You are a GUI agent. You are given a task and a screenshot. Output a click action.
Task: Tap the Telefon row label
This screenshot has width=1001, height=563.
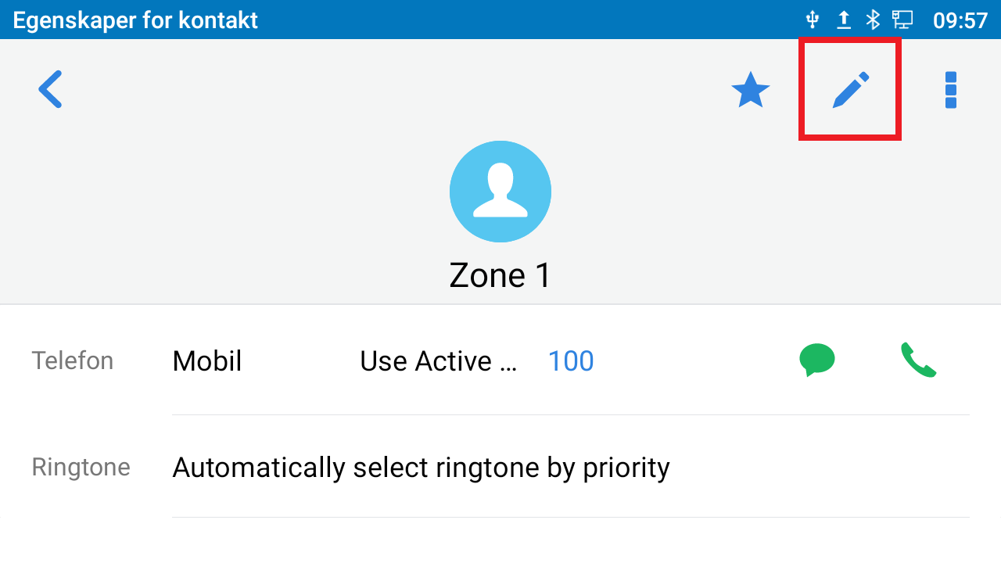(x=72, y=361)
